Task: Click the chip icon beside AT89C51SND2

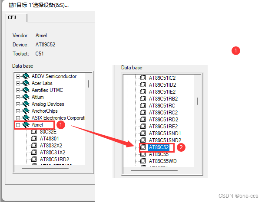Action: coord(143,140)
